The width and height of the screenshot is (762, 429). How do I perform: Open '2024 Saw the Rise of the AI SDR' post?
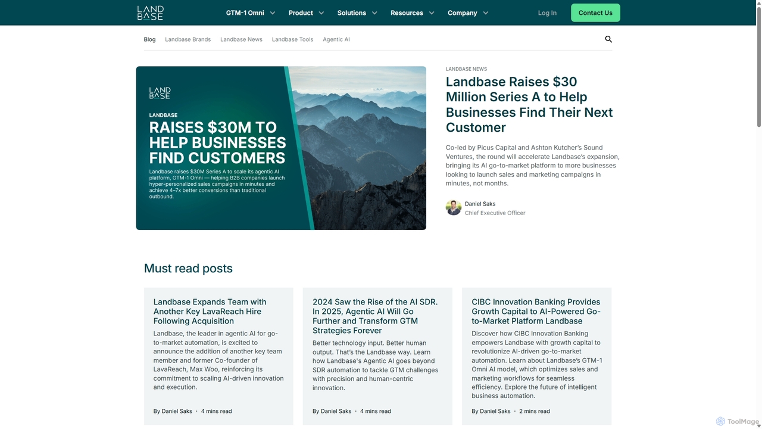coord(375,316)
